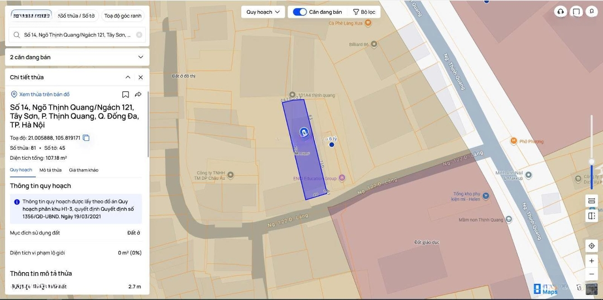
Task: Click the headset support icon
Action: click(x=561, y=12)
